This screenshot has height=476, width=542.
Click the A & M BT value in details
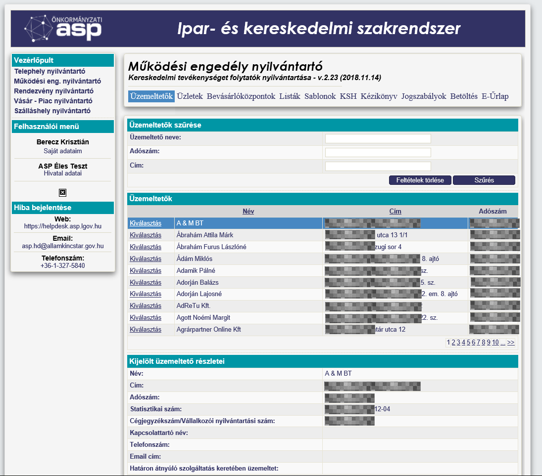[338, 374]
